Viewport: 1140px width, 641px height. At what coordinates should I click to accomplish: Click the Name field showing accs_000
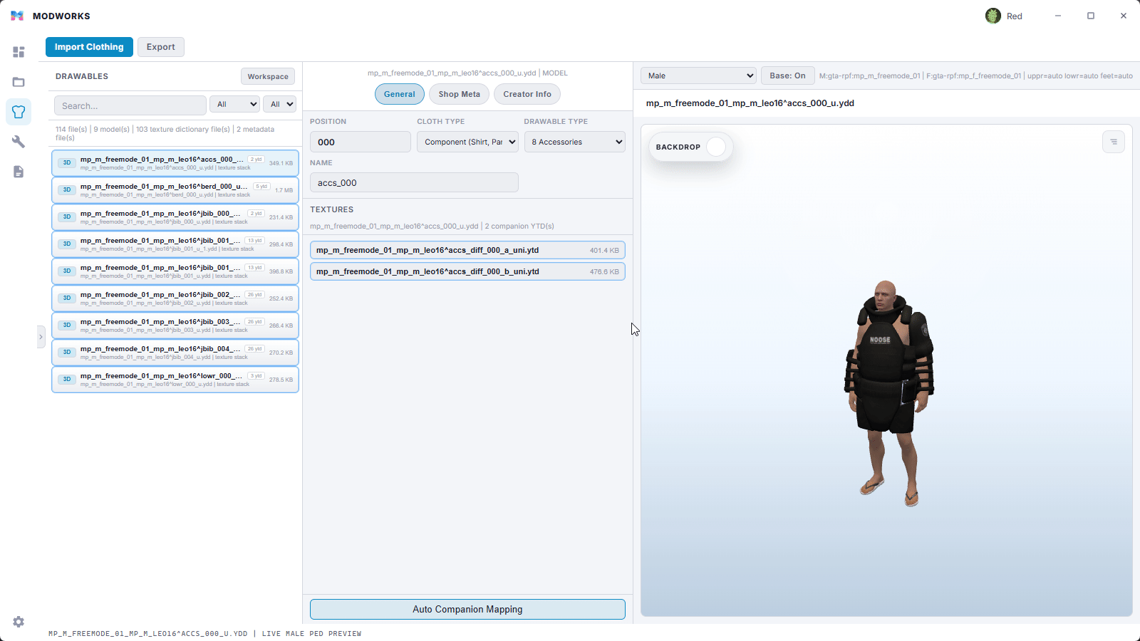(x=414, y=182)
